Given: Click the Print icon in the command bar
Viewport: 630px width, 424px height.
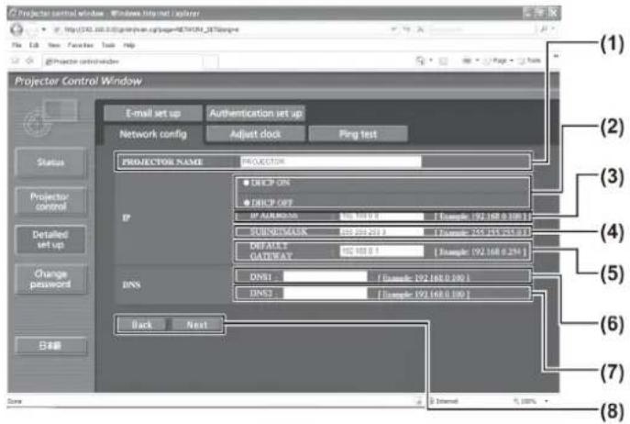Looking at the screenshot, I should [467, 61].
